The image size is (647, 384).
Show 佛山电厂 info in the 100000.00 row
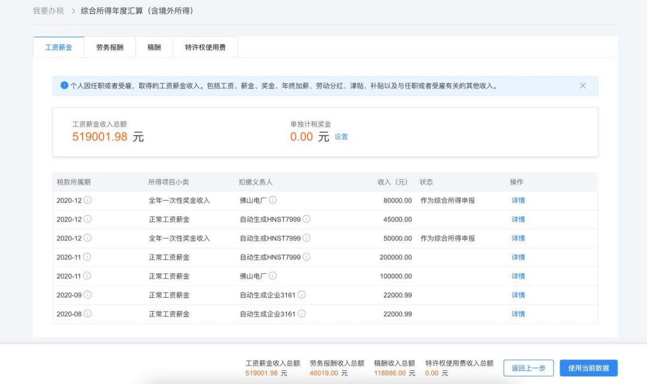click(273, 276)
